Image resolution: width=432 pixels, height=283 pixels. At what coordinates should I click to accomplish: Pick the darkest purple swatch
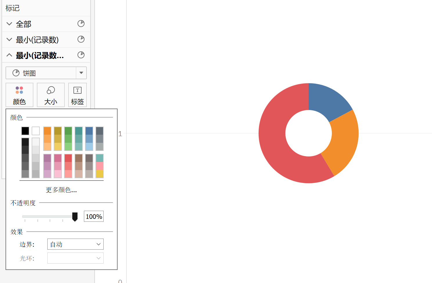47,158
